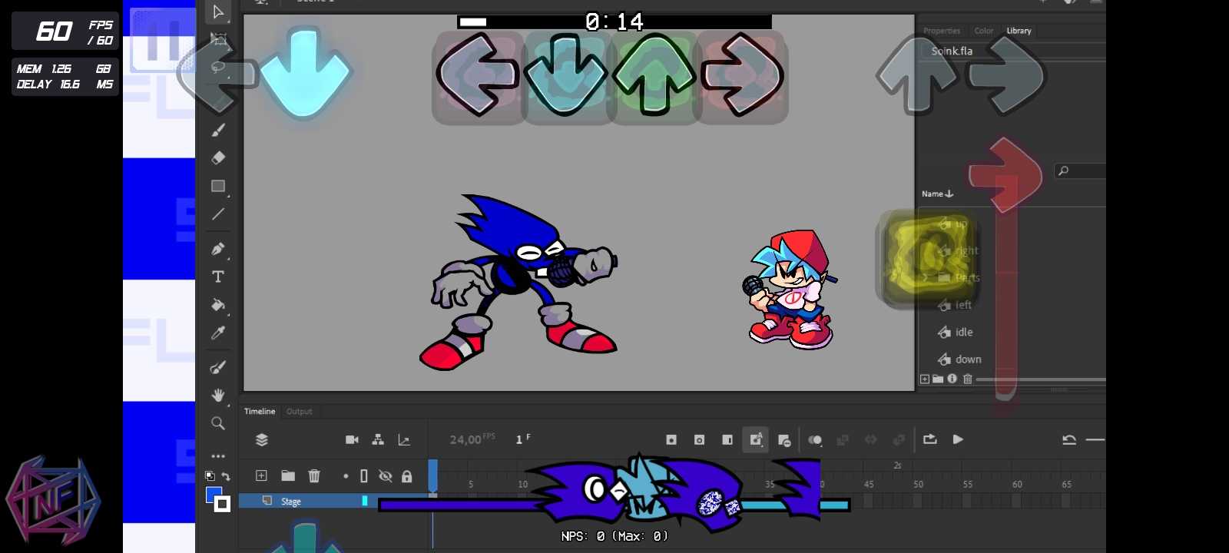Toggle outline display for all layers
The width and height of the screenshot is (1229, 553).
[364, 476]
